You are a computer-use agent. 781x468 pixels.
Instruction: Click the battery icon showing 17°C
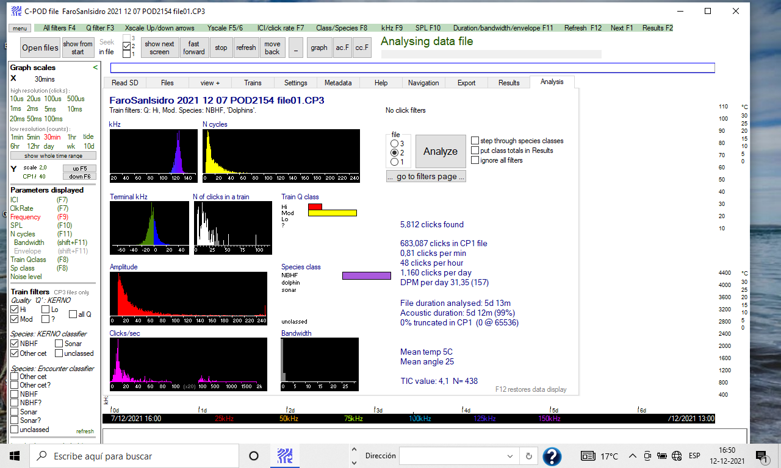[588, 456]
